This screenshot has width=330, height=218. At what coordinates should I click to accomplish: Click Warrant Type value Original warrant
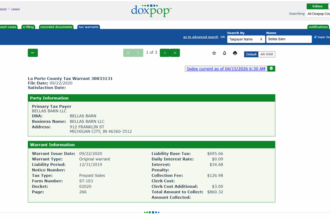95,159
